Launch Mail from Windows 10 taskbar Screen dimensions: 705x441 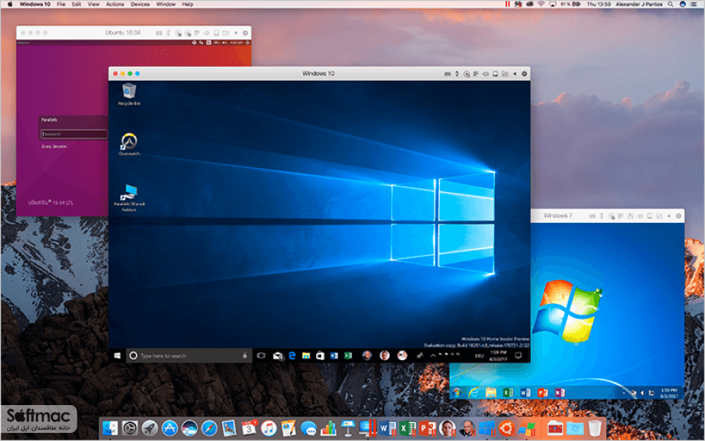(278, 356)
